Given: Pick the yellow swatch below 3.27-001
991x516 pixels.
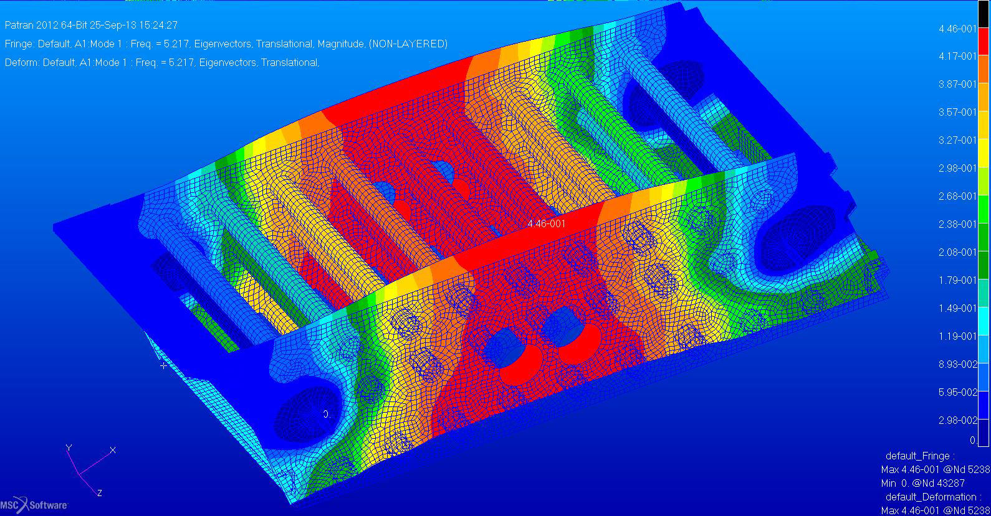Looking at the screenshot, I should (x=984, y=154).
